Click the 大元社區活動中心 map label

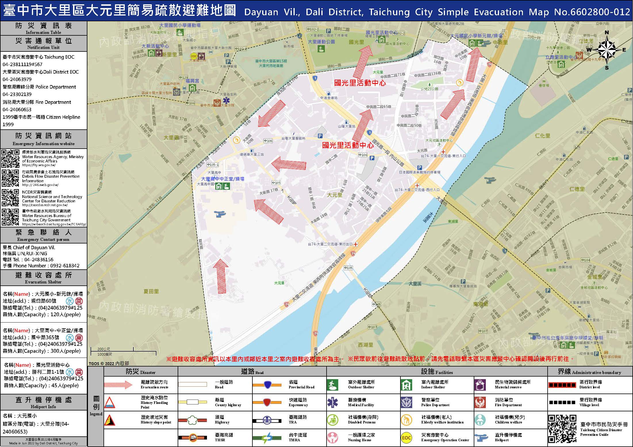(439, 141)
